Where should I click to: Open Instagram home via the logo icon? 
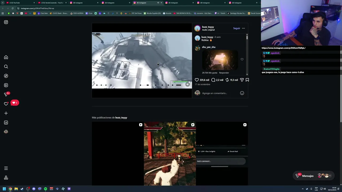click(6, 22)
